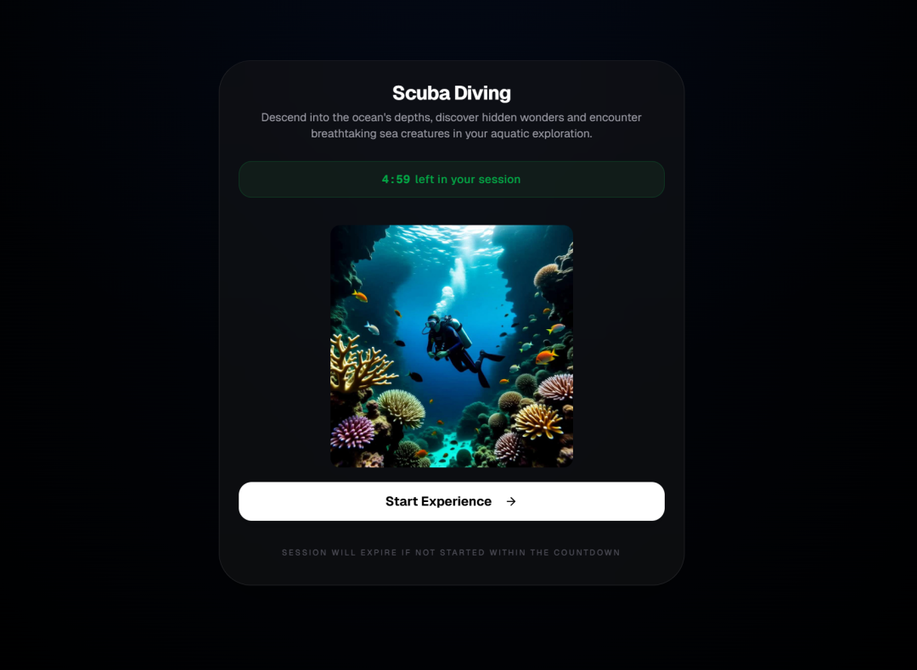Click the yellow branching coral in the image

(x=358, y=363)
